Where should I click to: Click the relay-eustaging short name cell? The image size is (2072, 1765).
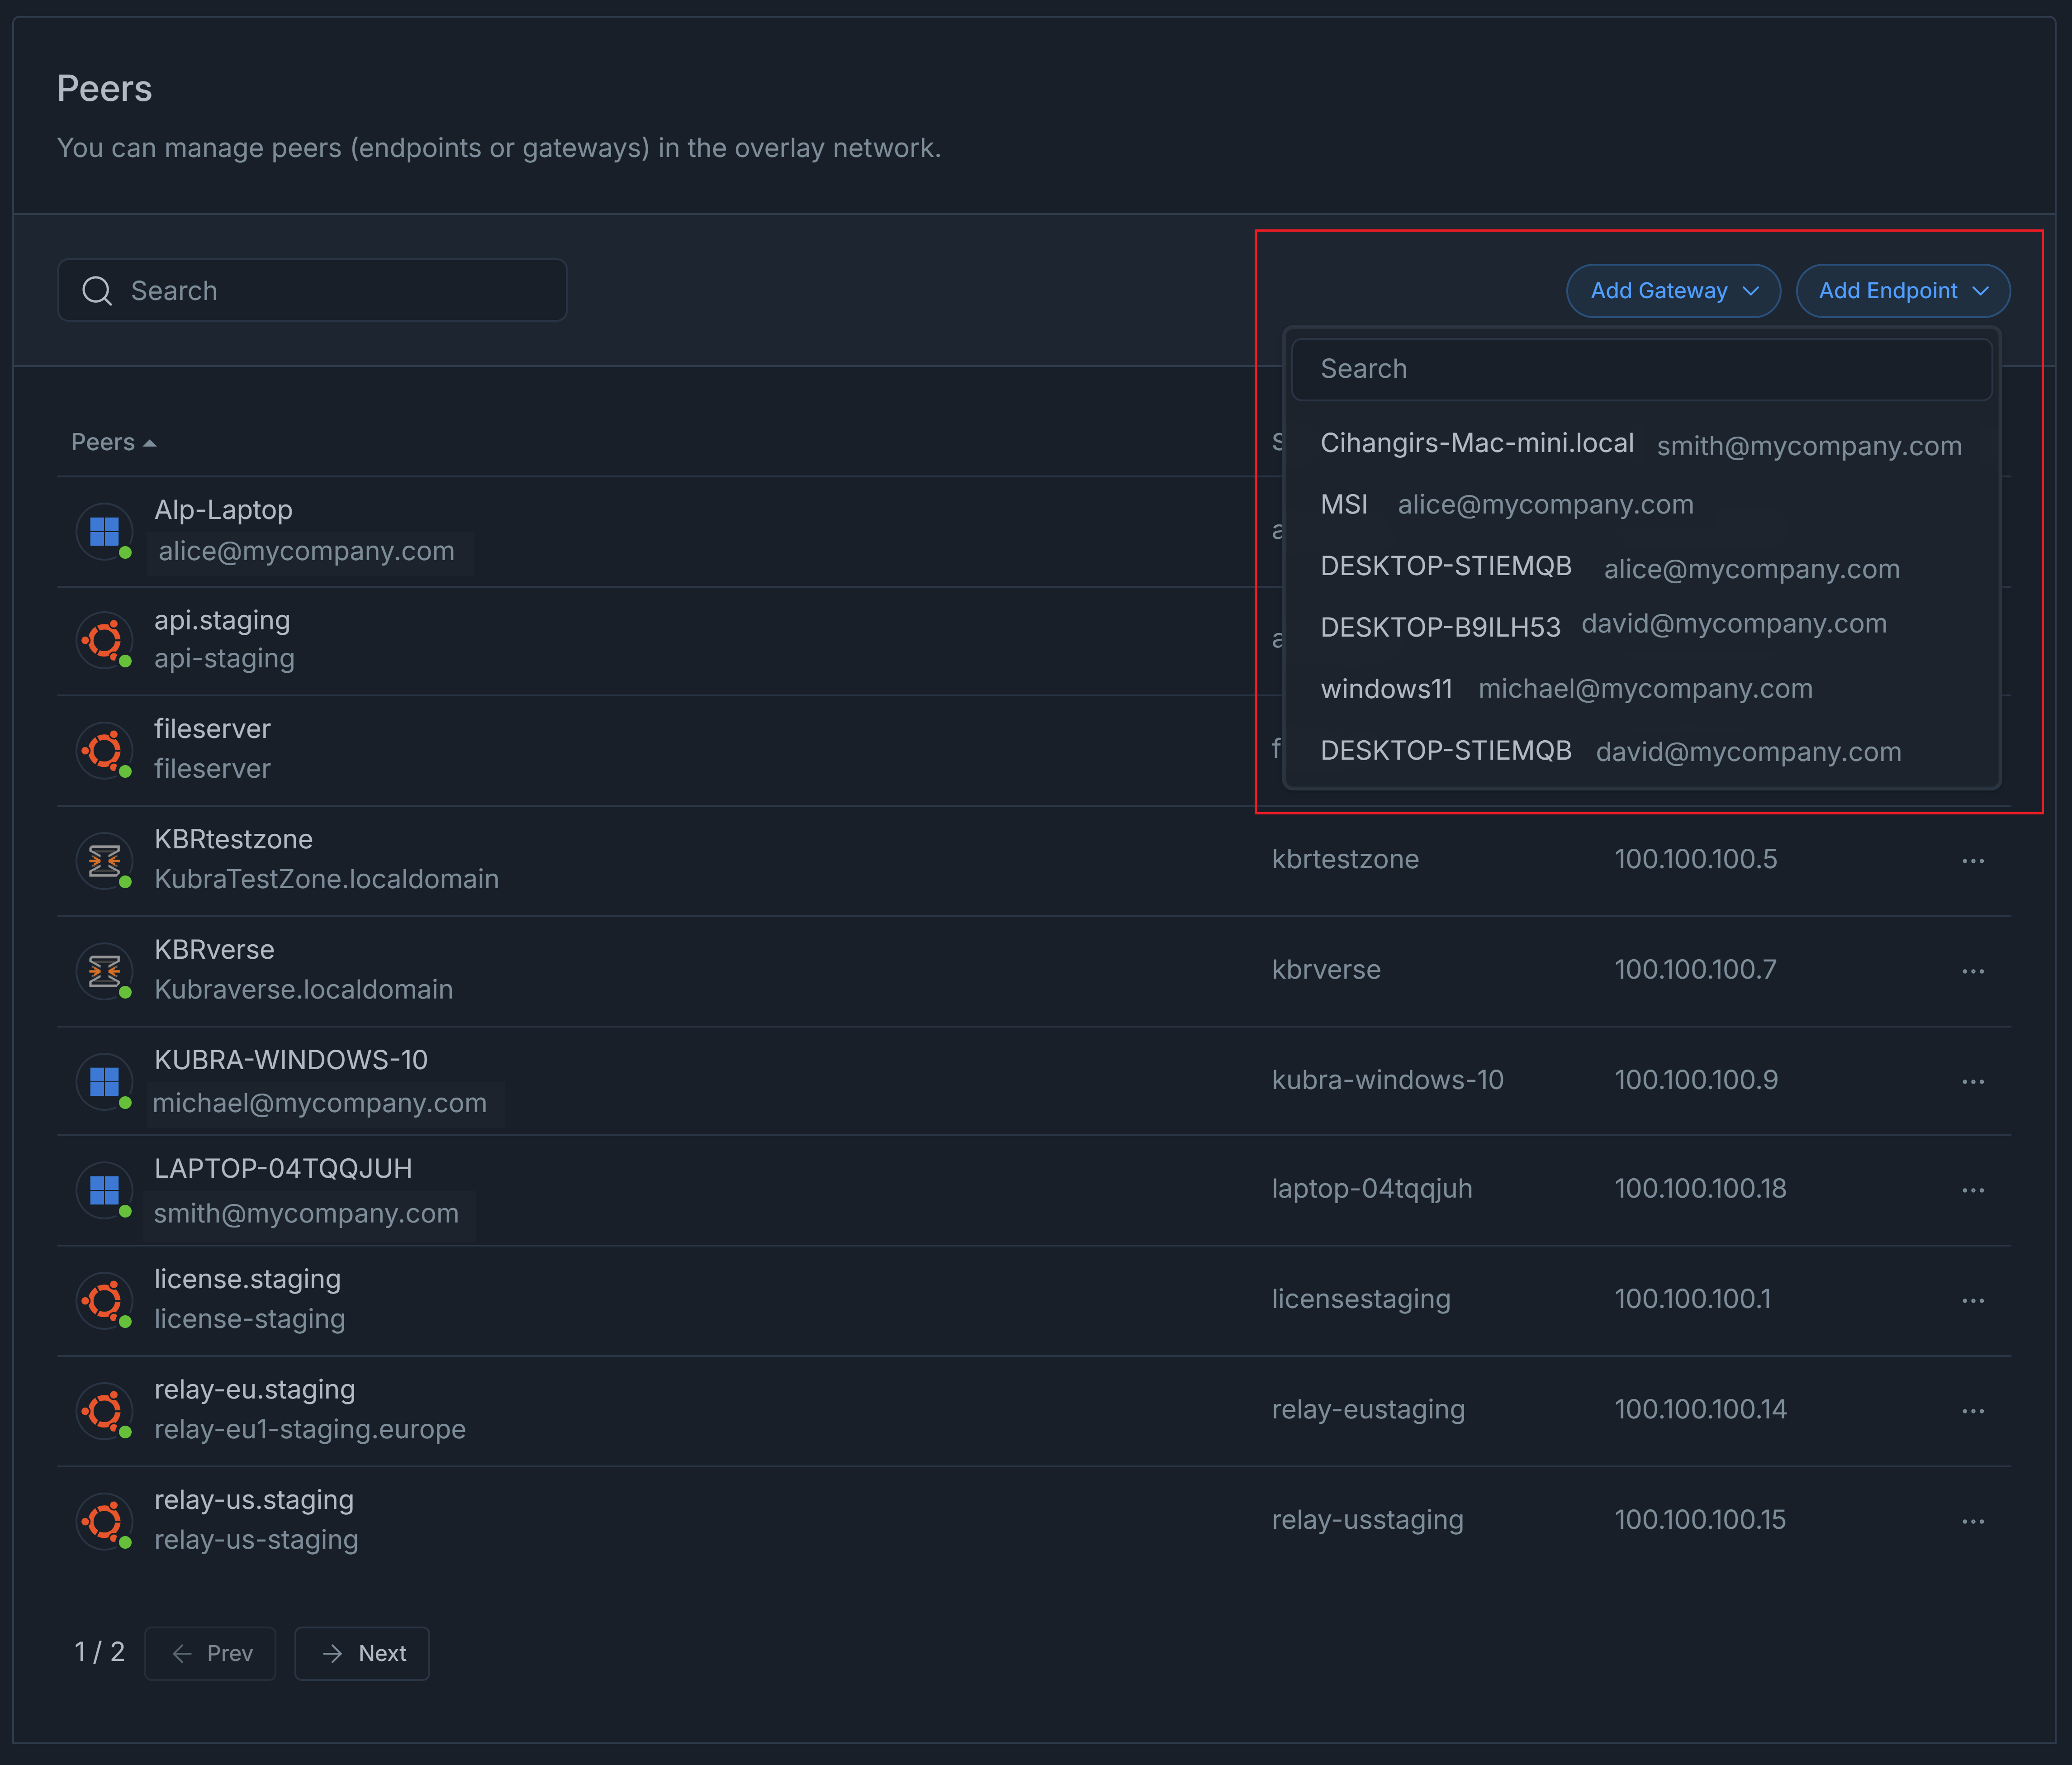click(x=1368, y=1410)
